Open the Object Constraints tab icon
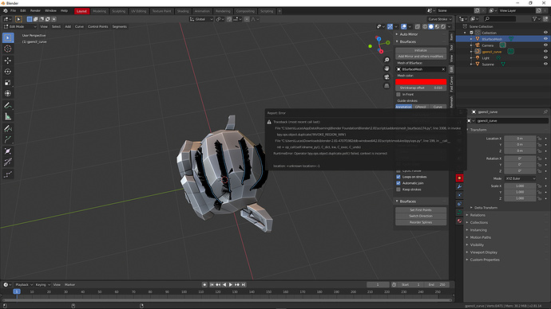 click(x=459, y=204)
